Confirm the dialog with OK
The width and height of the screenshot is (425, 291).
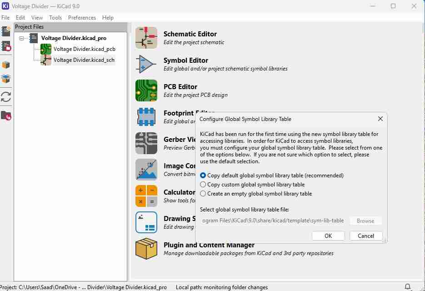click(328, 236)
